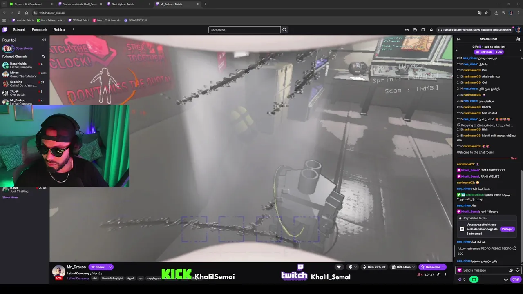Open the STREAM Twitch bookmark

click(80, 20)
